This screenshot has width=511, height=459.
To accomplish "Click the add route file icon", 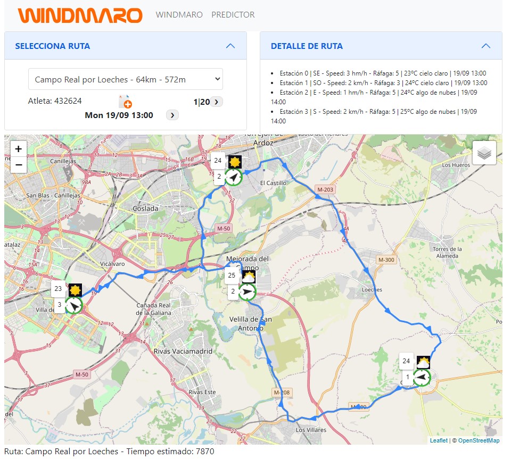I will pyautogui.click(x=125, y=102).
